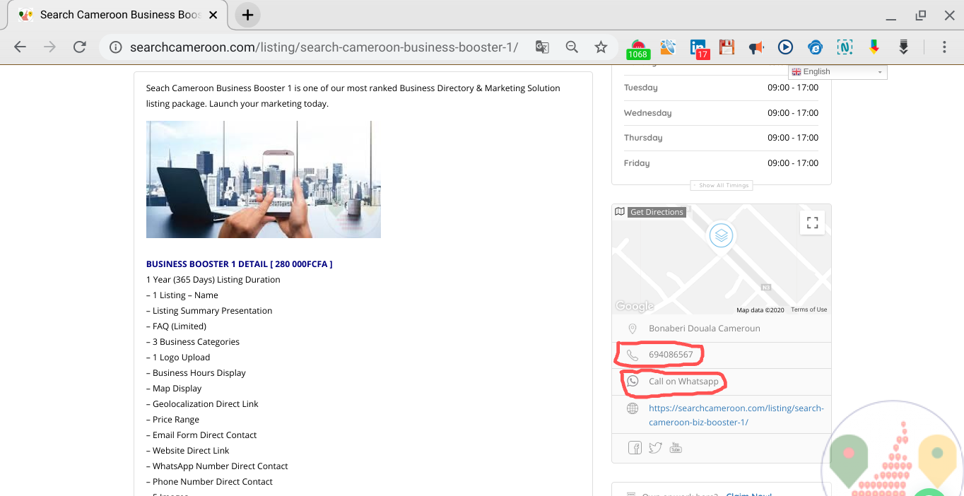Open the zoom magnifier in address bar

(572, 47)
